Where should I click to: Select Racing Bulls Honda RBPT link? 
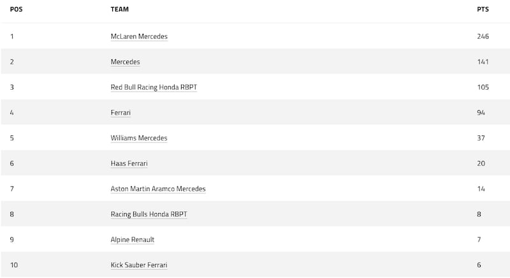point(149,214)
